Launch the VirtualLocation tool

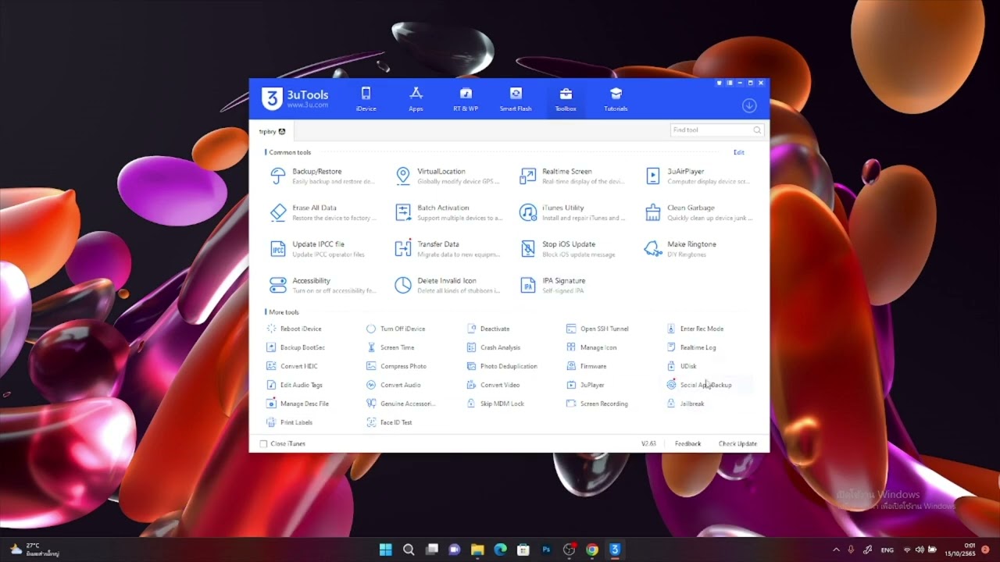pos(448,176)
